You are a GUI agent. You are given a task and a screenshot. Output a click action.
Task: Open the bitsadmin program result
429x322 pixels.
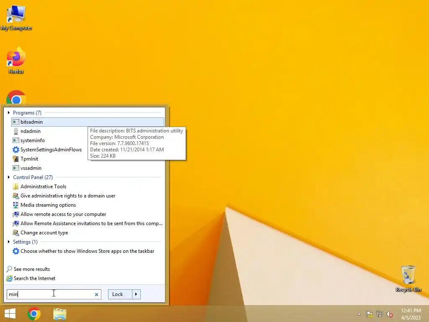[x=88, y=122]
